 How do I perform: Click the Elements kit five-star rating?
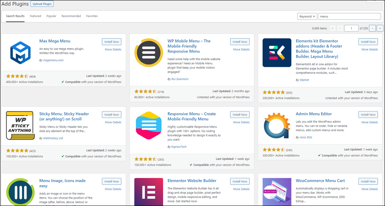[x=274, y=93]
